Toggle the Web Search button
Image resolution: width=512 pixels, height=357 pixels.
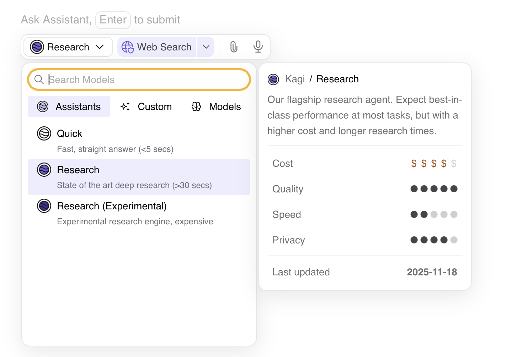pos(157,47)
